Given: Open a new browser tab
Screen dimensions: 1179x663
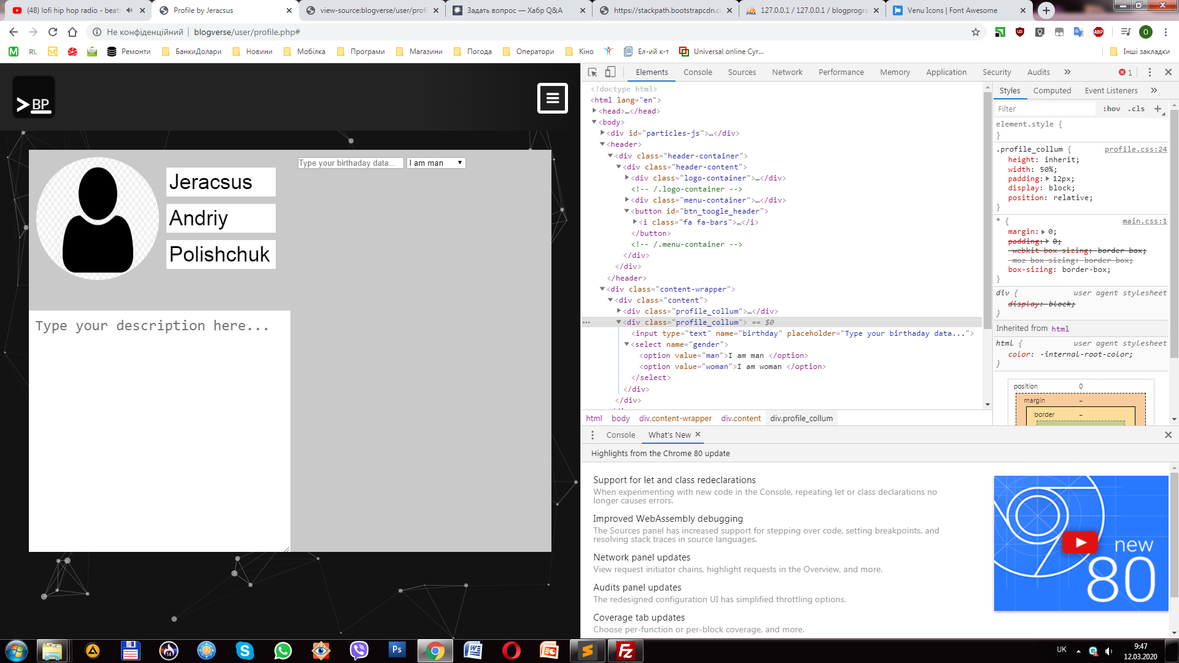Looking at the screenshot, I should pos(1046,10).
